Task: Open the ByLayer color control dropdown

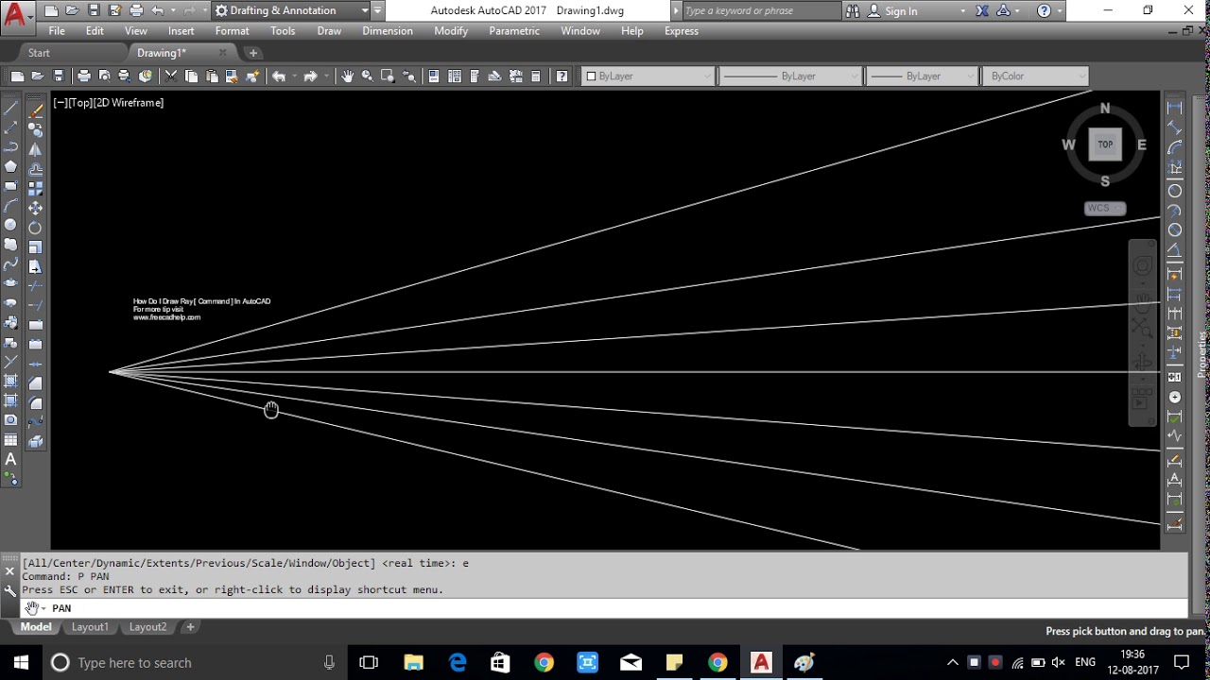Action: (648, 76)
